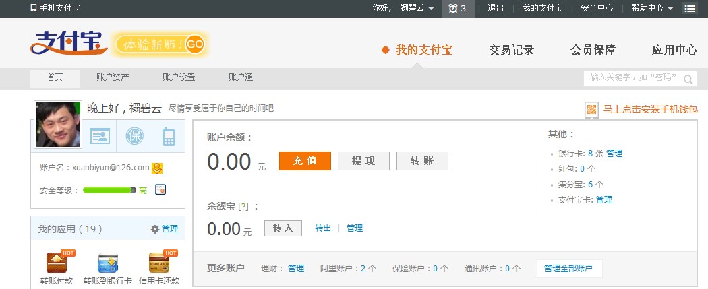Click the 我的应用（19）heading

pos(70,229)
